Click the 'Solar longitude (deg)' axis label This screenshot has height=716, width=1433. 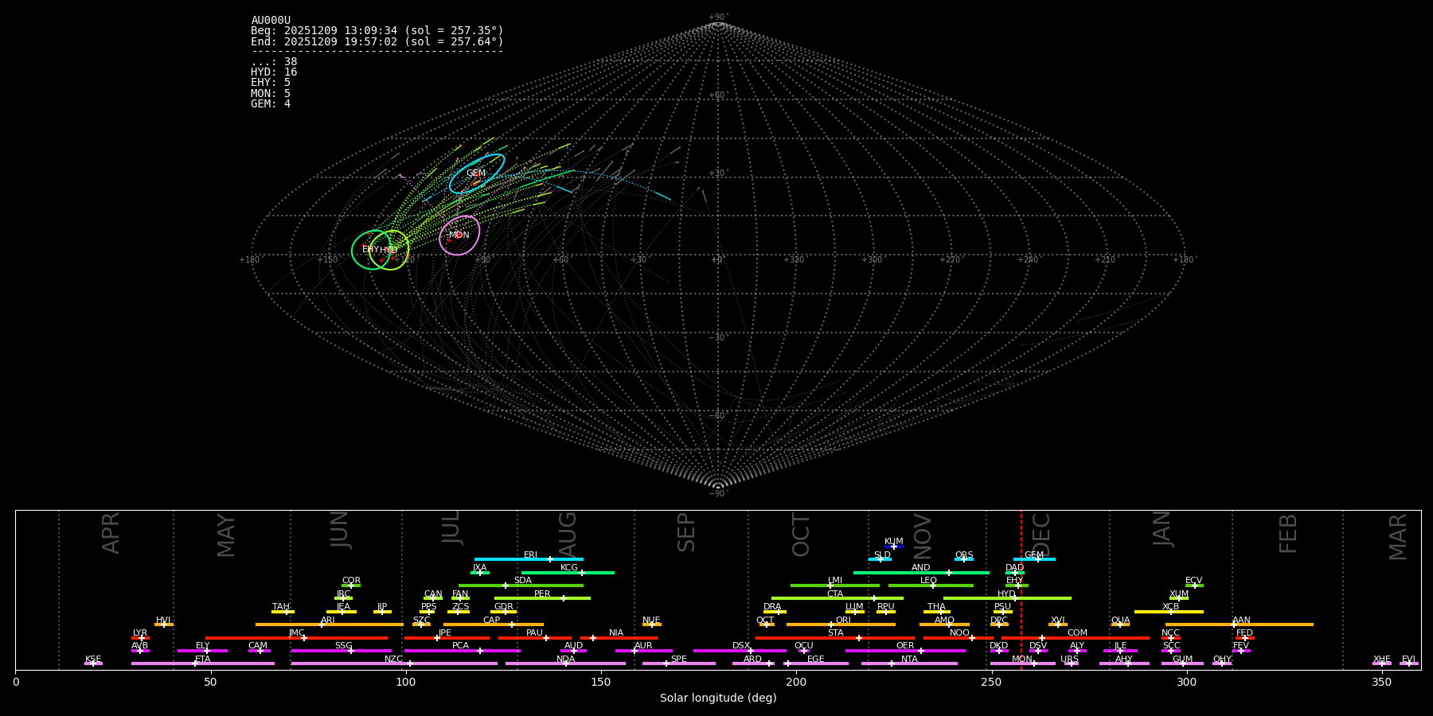[x=718, y=698]
